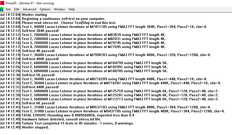Image resolution: width=232 pixels, height=135 pixels.
Task: Click the M82031 test line
Action: pos(83,39)
